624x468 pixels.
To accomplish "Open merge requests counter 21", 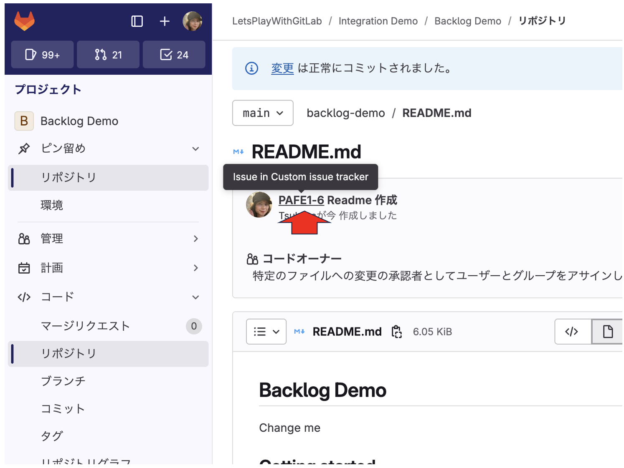I will pyautogui.click(x=108, y=55).
